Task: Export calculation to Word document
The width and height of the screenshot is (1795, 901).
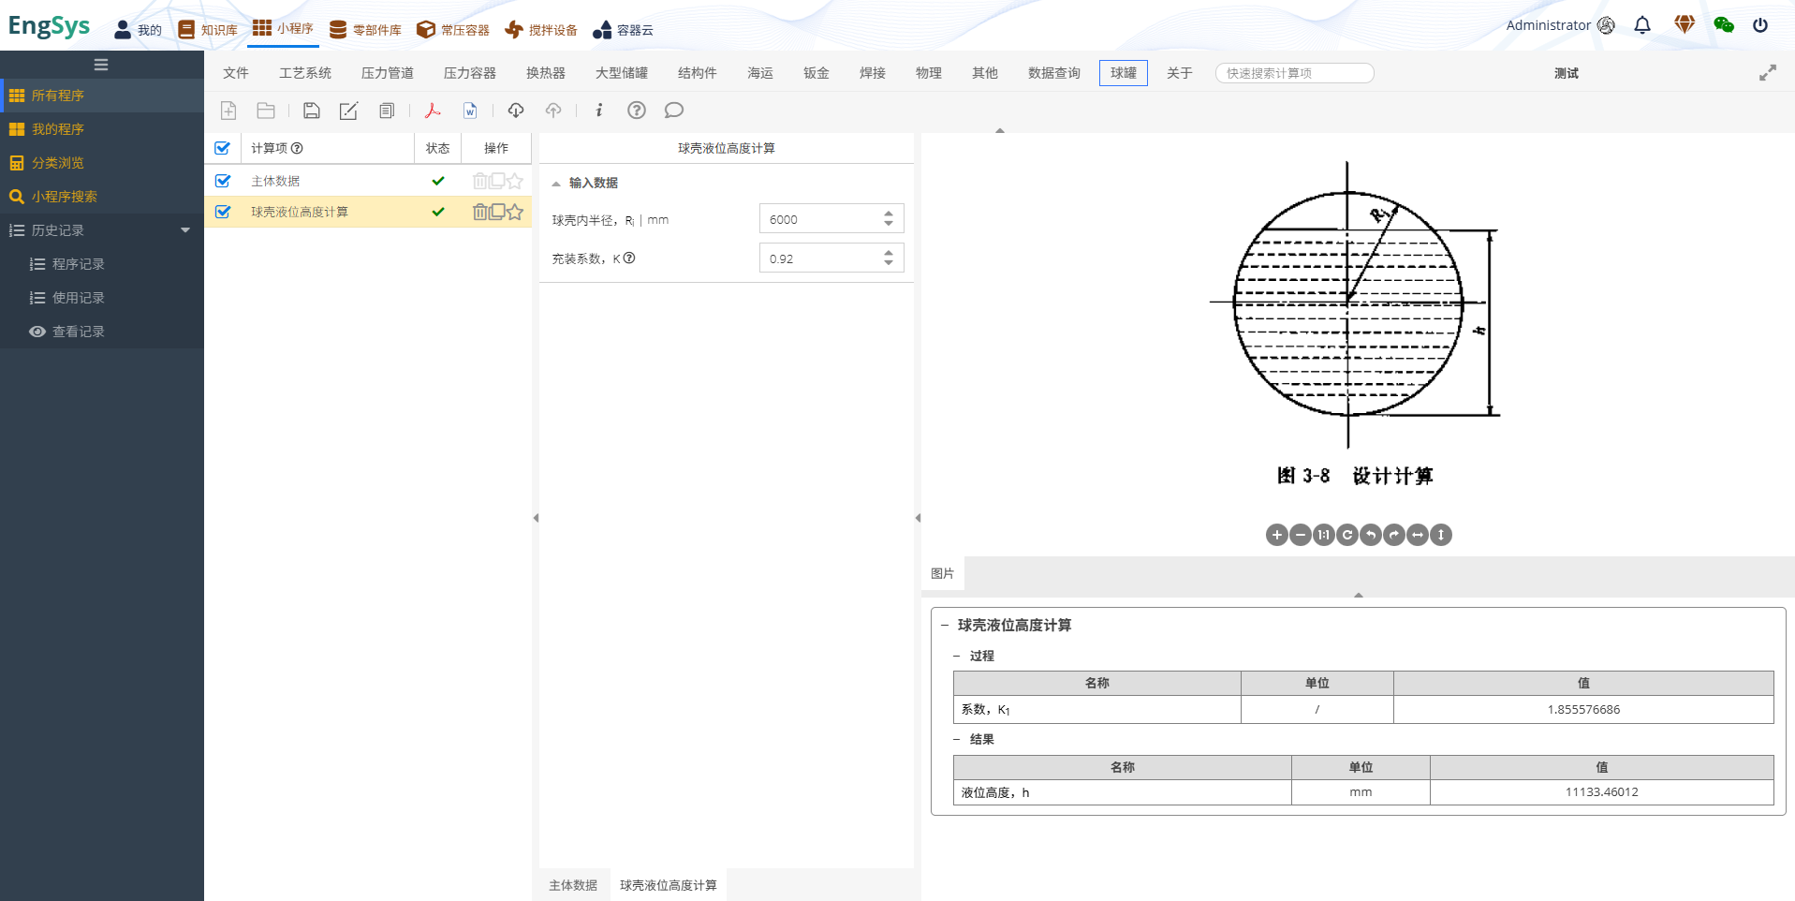Action: pos(470,110)
